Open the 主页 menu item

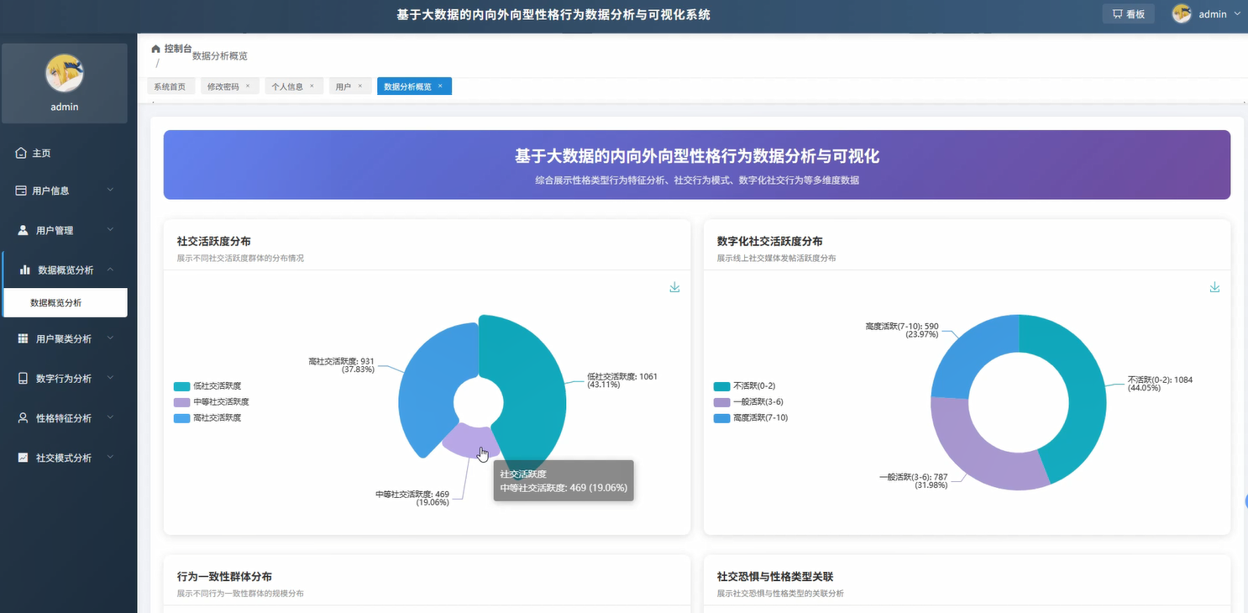[65, 154]
